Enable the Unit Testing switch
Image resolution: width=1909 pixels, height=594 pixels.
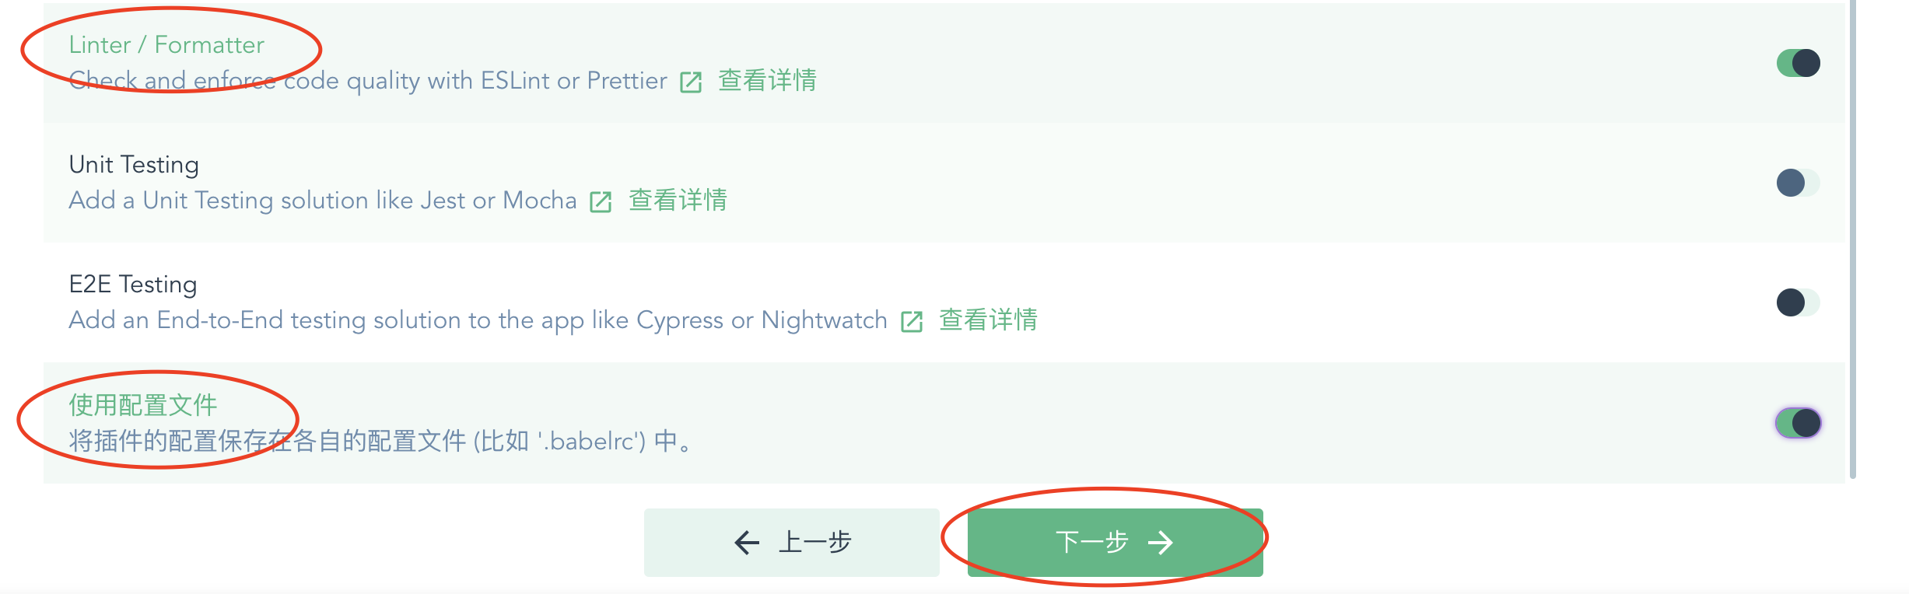pyautogui.click(x=1799, y=183)
